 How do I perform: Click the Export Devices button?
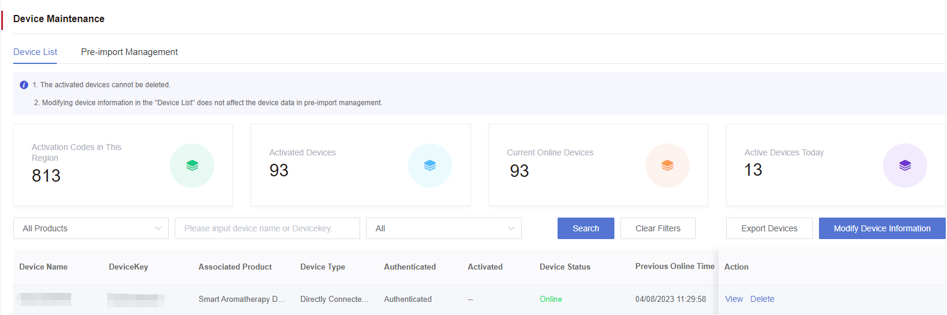click(x=769, y=228)
